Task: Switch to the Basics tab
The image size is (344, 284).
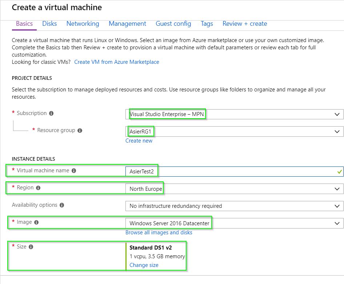Action: (x=24, y=24)
